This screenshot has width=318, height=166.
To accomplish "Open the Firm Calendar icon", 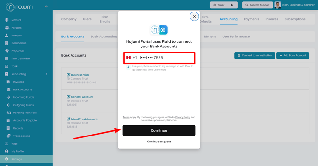I will tap(6, 59).
